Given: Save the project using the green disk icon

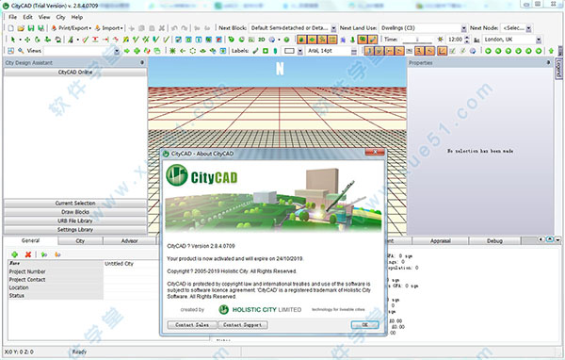Looking at the screenshot, I should [31, 28].
